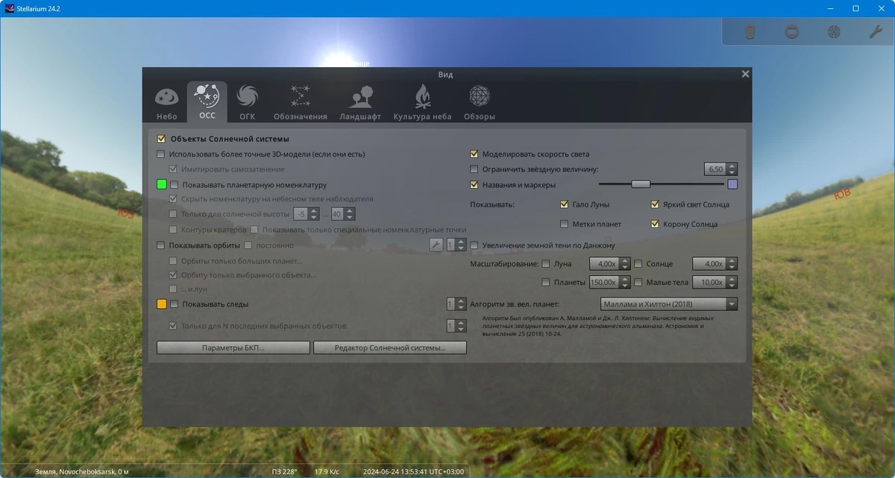Open the Обозначения constellation tab
Screen dimensions: 895x478
(300, 102)
